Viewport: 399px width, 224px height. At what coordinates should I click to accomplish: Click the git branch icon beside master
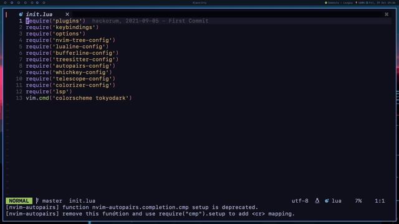coord(37,201)
